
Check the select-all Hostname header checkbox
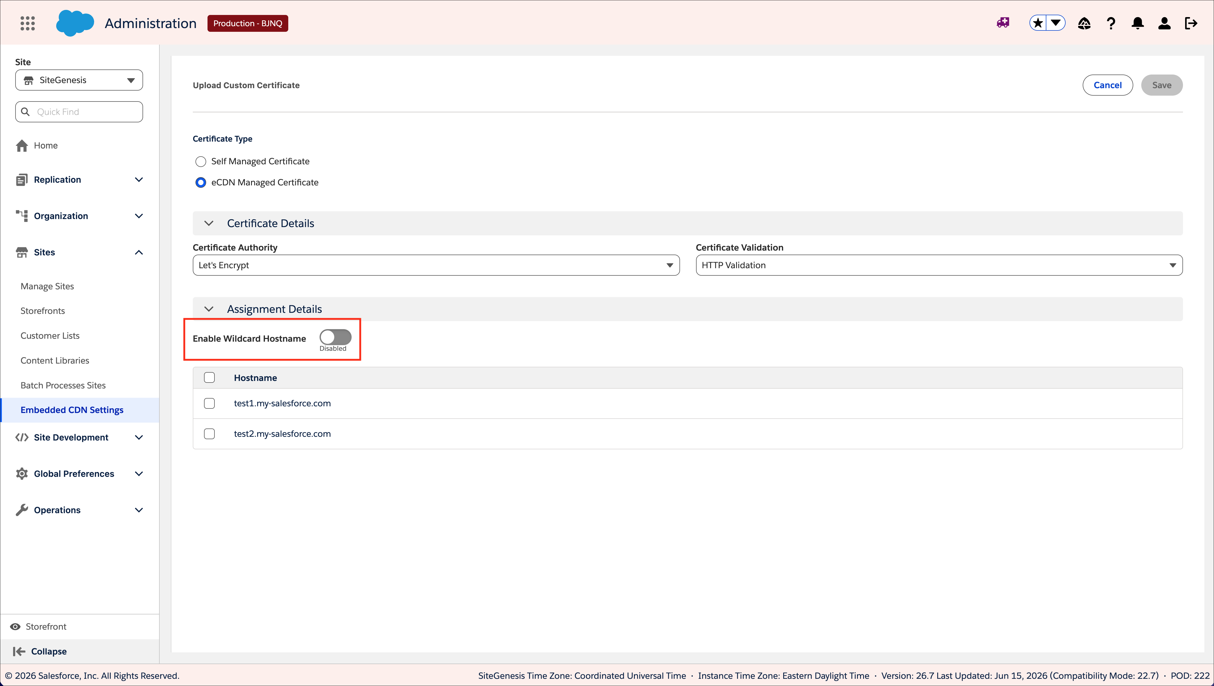(209, 377)
